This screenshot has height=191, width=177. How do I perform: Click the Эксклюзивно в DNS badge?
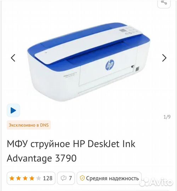point(29,125)
